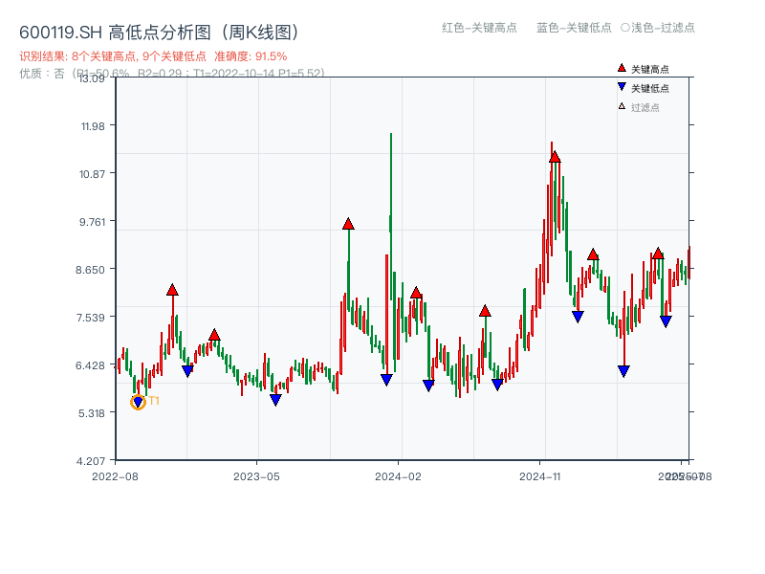Image resolution: width=765 pixels, height=574 pixels.
Task: Click the red marker above the 2023 October peak
Action: point(347,223)
